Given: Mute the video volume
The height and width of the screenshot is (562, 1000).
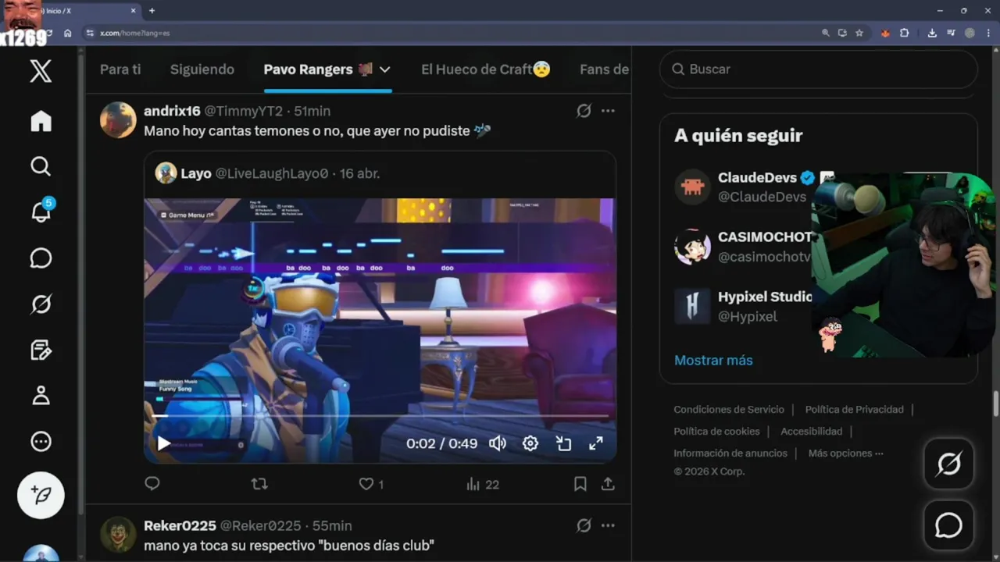Looking at the screenshot, I should tap(498, 443).
